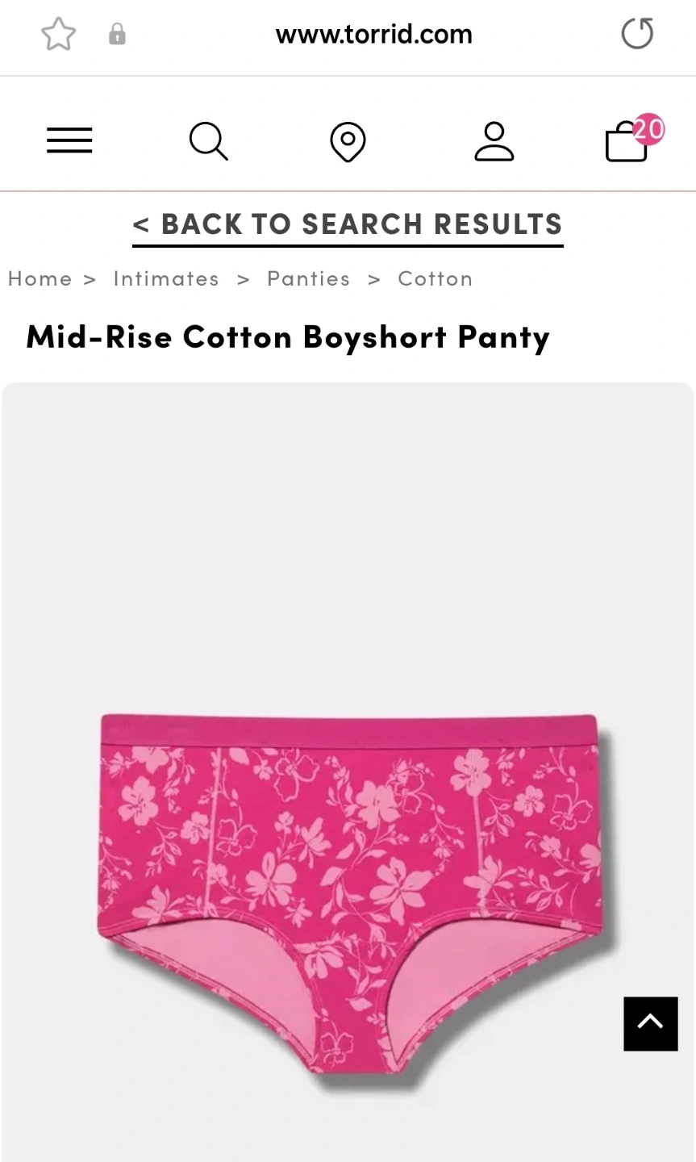Click the left arrow before BACK TO SEARCH
The width and height of the screenshot is (696, 1162).
141,225
